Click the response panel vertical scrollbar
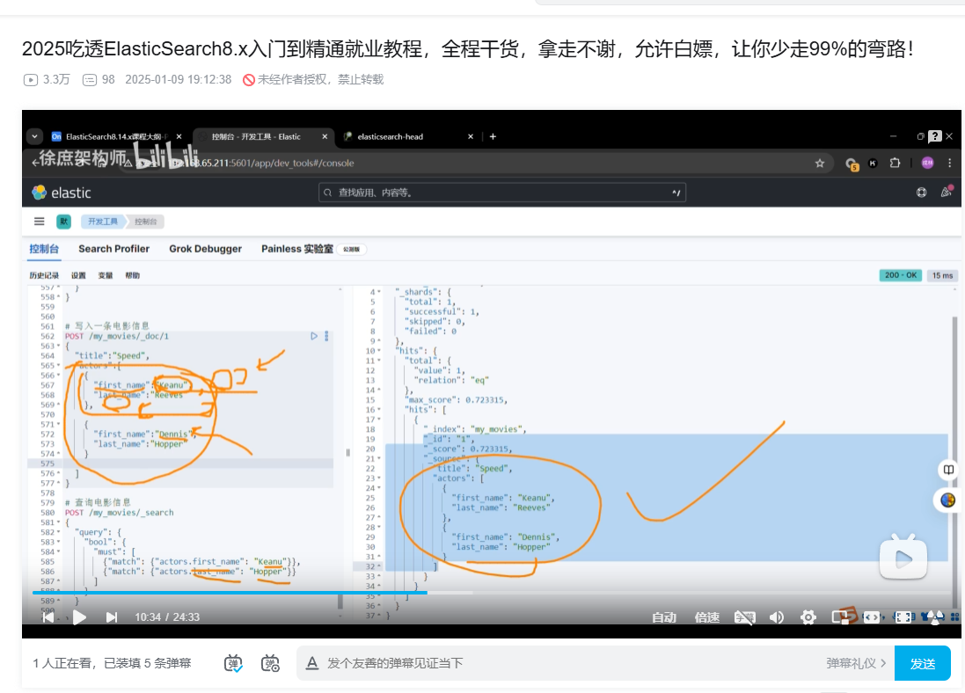Screen dimensions: 965x693 click(954, 462)
